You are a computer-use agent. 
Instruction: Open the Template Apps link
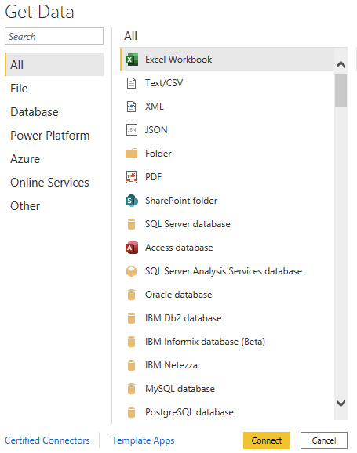144,440
